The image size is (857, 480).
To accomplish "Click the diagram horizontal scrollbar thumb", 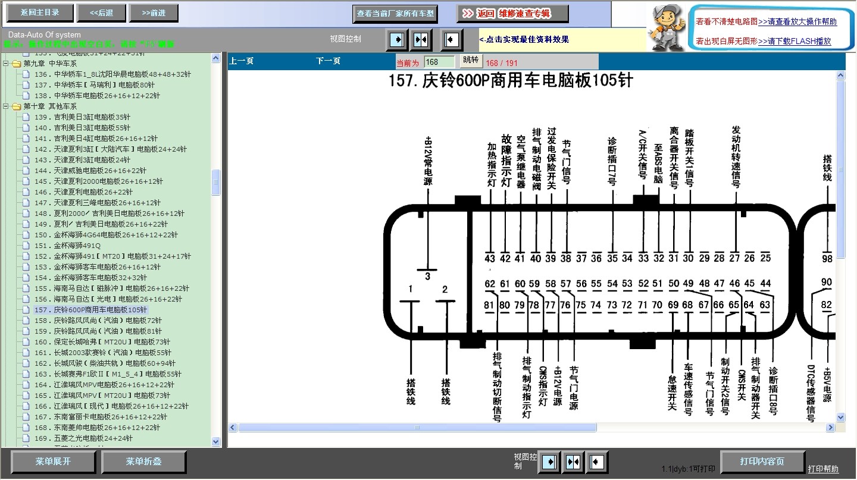I will pos(417,428).
